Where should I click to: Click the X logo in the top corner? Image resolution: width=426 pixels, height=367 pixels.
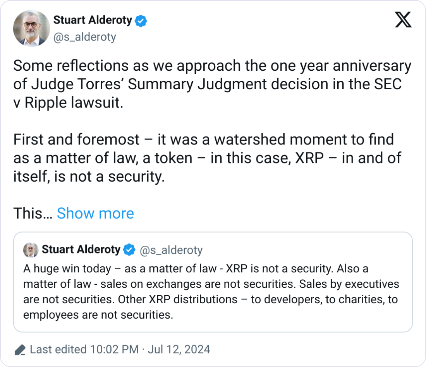pos(403,20)
